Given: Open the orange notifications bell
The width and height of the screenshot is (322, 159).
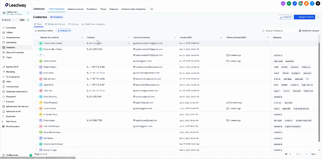Looking at the screenshot, I should (306, 4).
